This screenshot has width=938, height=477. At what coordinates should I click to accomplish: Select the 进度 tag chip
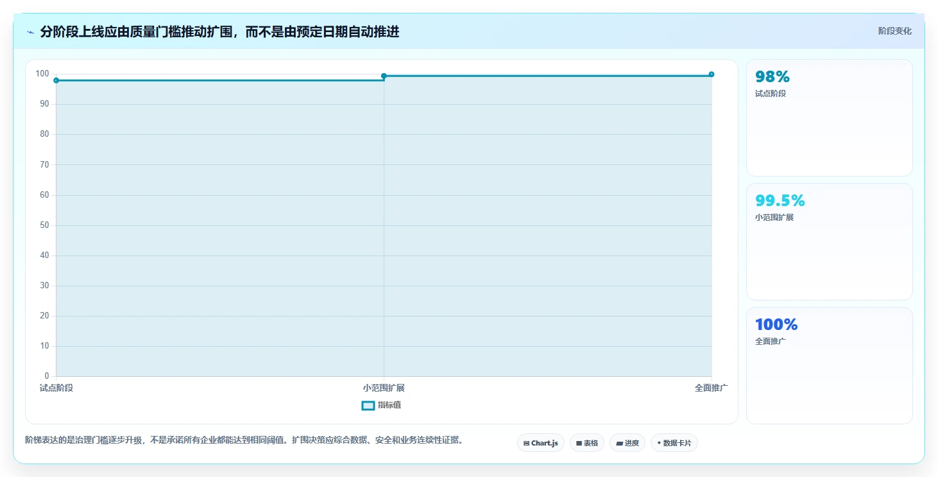pos(627,443)
